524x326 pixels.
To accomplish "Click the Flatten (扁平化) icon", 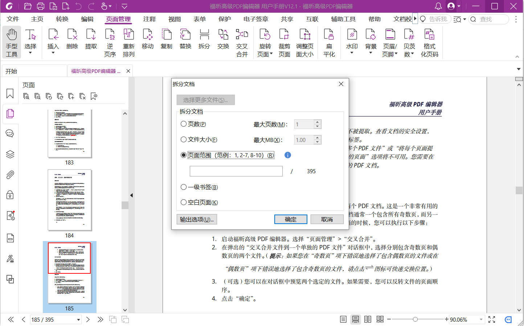I will tap(329, 42).
